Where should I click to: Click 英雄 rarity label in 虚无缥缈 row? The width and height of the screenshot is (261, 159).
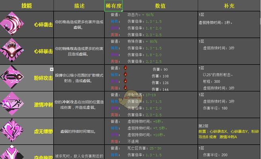pyautogui.click(x=115, y=142)
